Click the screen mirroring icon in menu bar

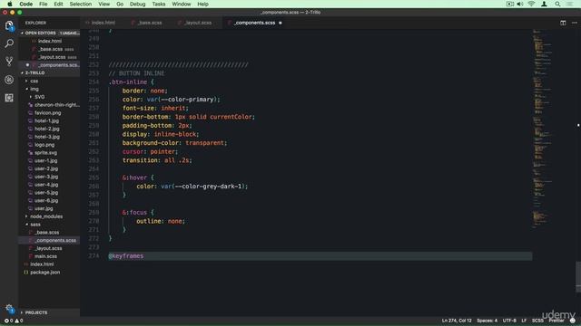click(x=510, y=4)
